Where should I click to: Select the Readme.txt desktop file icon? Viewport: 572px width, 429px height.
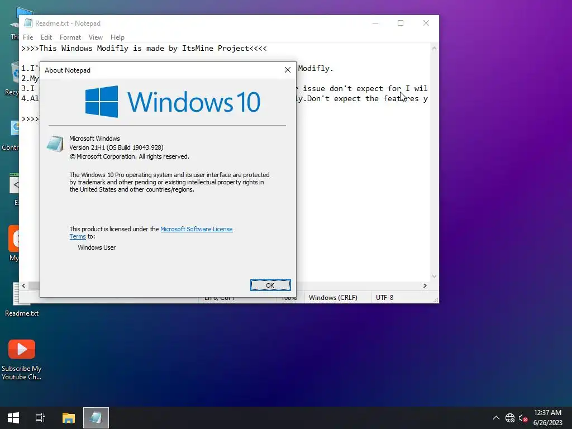click(x=22, y=299)
